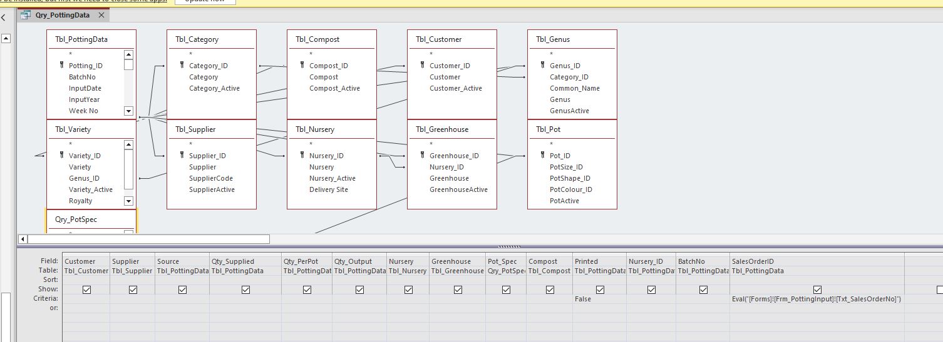Select the Tbl_Greenhouse table title
Image resolution: width=943 pixels, height=342 pixels.
point(442,129)
